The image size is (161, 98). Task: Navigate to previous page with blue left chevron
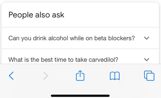(x=11, y=76)
